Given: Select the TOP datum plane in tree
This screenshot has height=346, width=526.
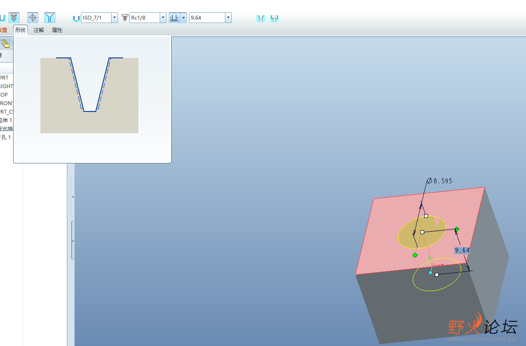Looking at the screenshot, I should (x=4, y=95).
